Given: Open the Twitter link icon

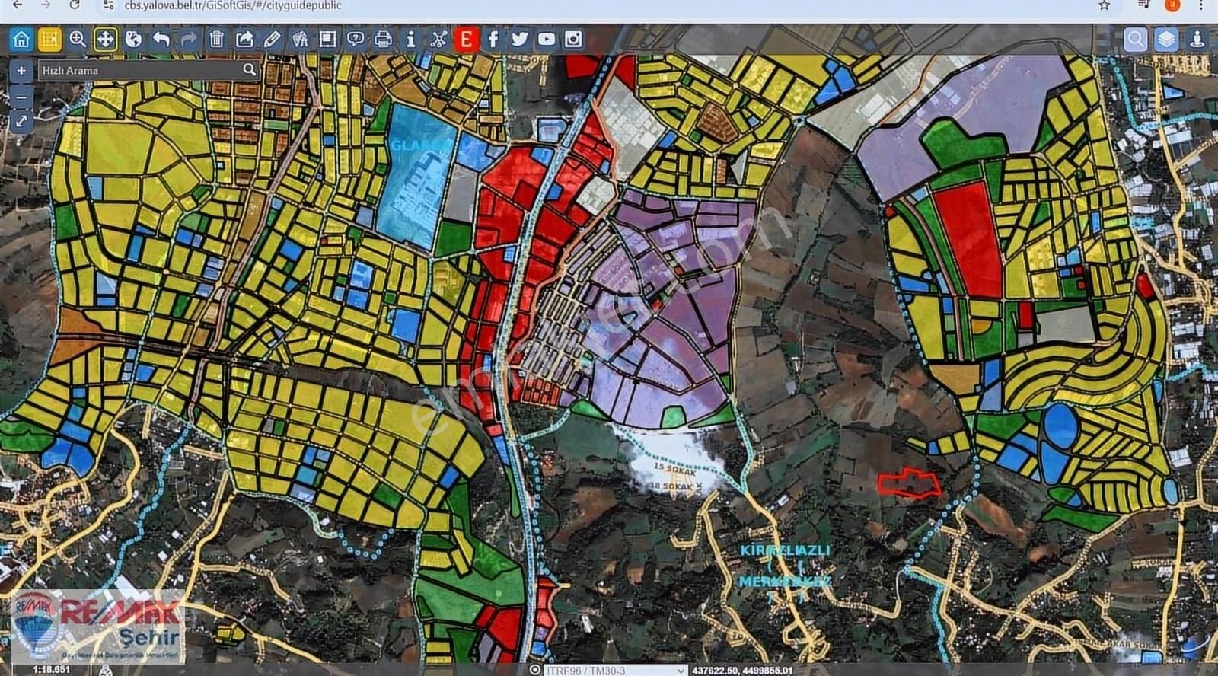Looking at the screenshot, I should [x=520, y=40].
